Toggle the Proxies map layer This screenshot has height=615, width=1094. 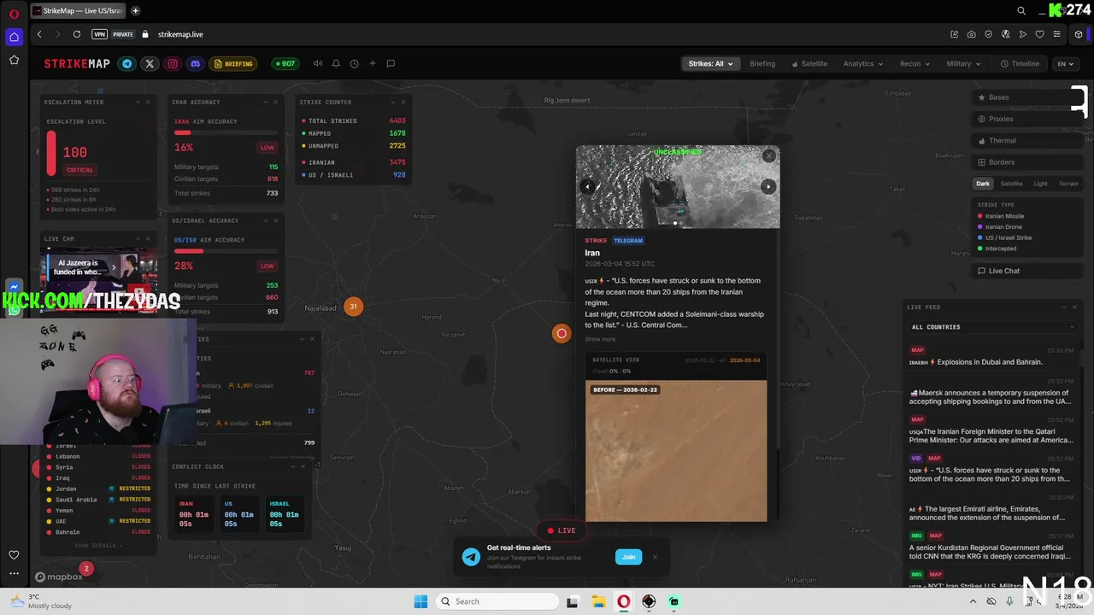[x=1026, y=119]
